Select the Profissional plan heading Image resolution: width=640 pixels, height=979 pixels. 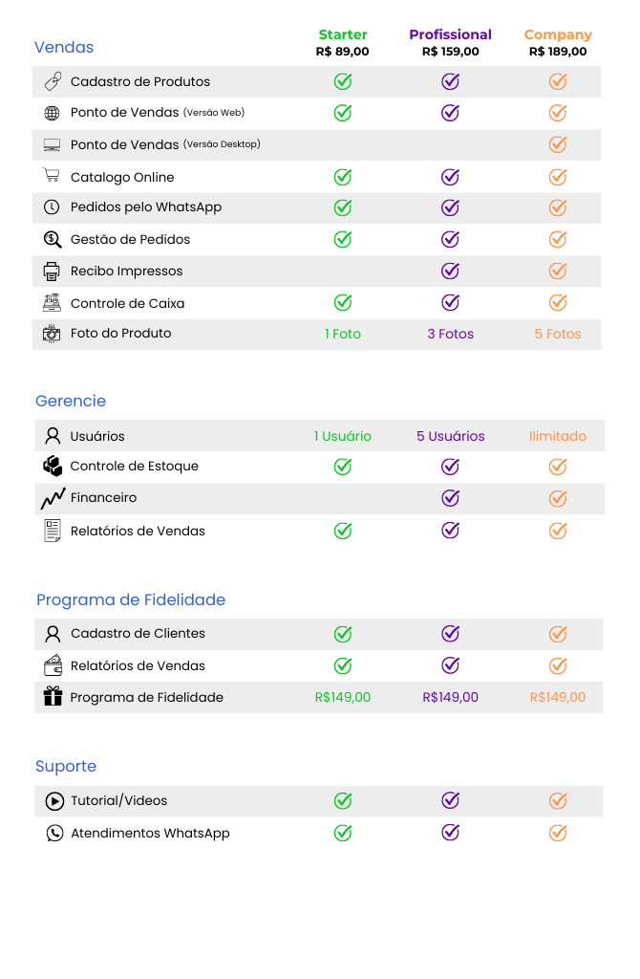pos(451,34)
